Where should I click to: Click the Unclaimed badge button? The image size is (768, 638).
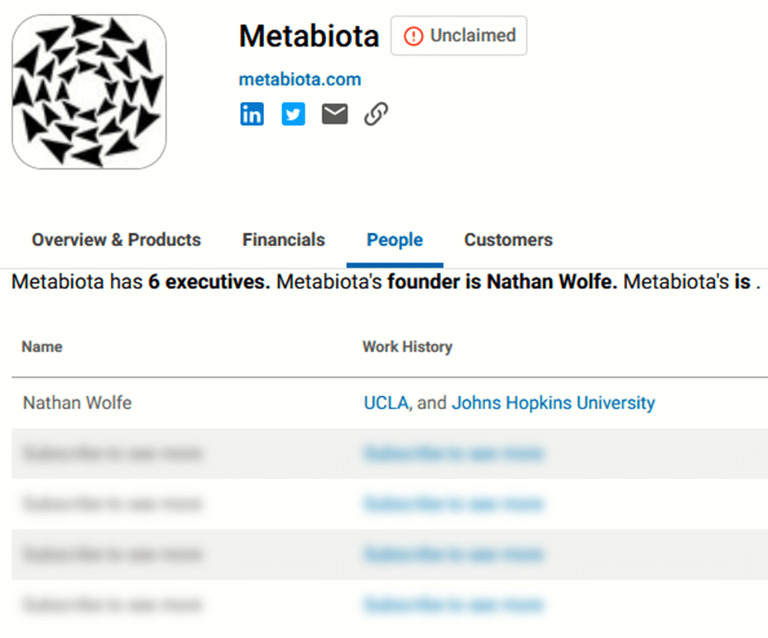[x=459, y=36]
